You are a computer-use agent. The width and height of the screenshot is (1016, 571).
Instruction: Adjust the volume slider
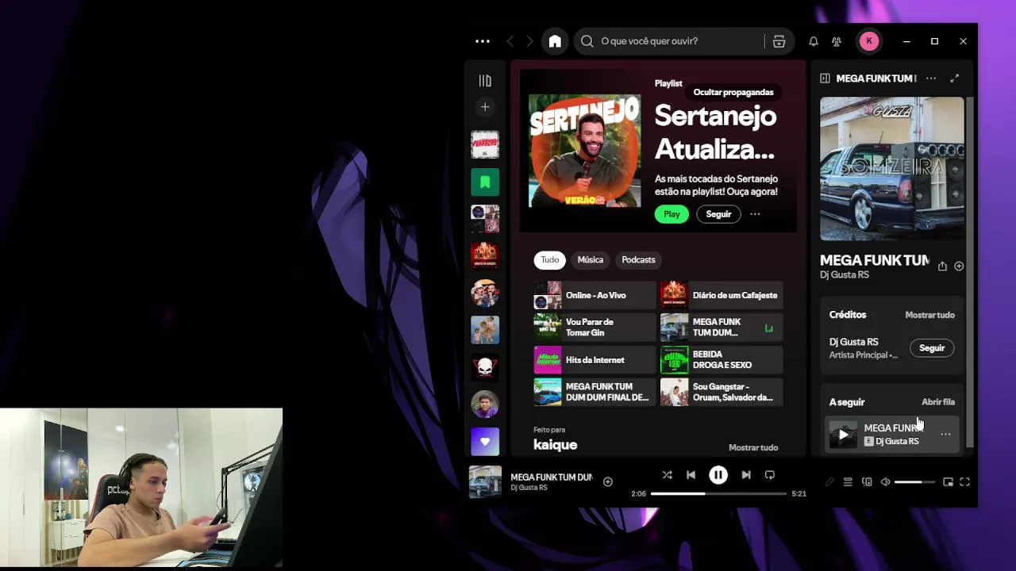point(914,482)
